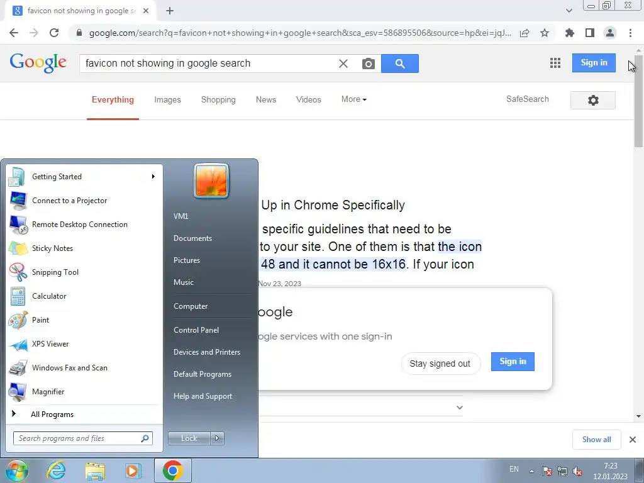Open Windows Fax and Scan
This screenshot has height=483, width=644.
(x=84, y=367)
